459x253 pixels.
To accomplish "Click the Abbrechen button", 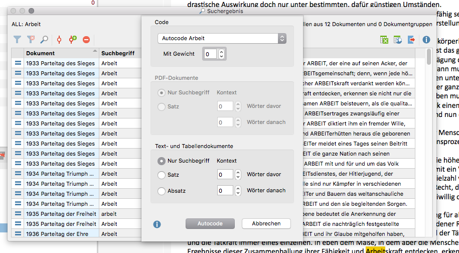I will coord(266,224).
